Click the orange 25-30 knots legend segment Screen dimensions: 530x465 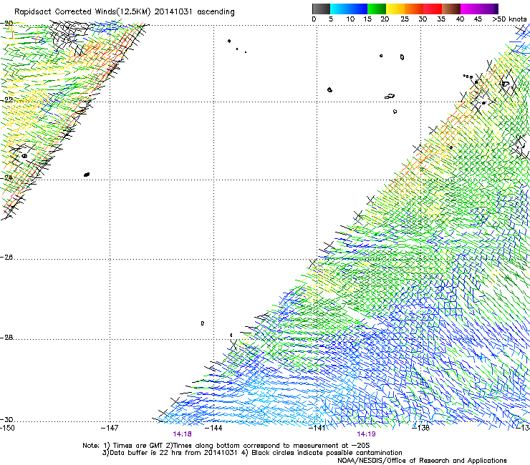pyautogui.click(x=414, y=9)
